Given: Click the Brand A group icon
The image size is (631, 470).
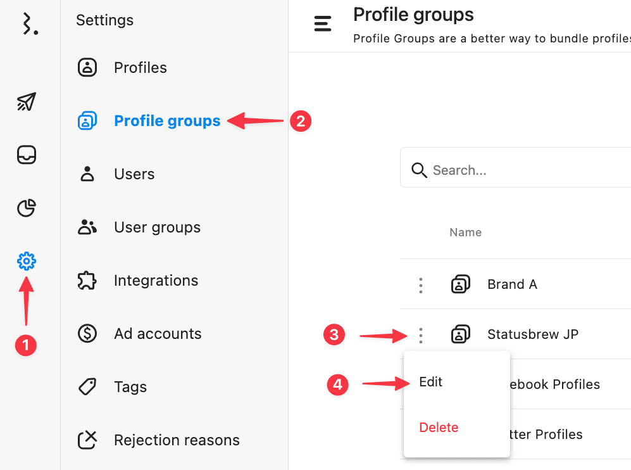Looking at the screenshot, I should coord(461,284).
